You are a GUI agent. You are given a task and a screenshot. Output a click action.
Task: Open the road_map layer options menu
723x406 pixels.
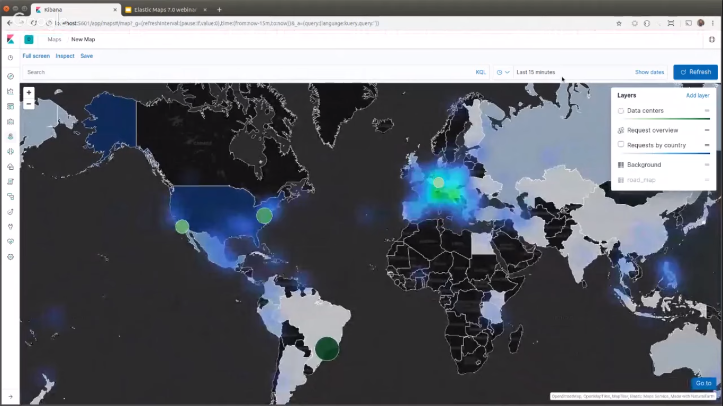click(x=707, y=180)
